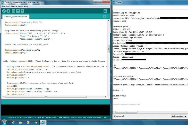Click 'HTTP/1.1 200 OK' in the serial output
The image size is (188, 125).
121,29
